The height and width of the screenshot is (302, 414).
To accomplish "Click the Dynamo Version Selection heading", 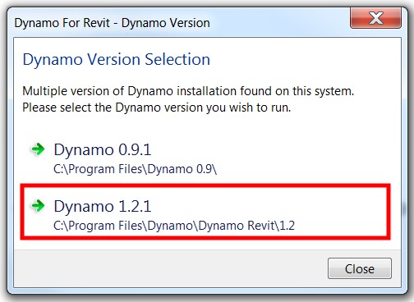I will click(x=117, y=59).
